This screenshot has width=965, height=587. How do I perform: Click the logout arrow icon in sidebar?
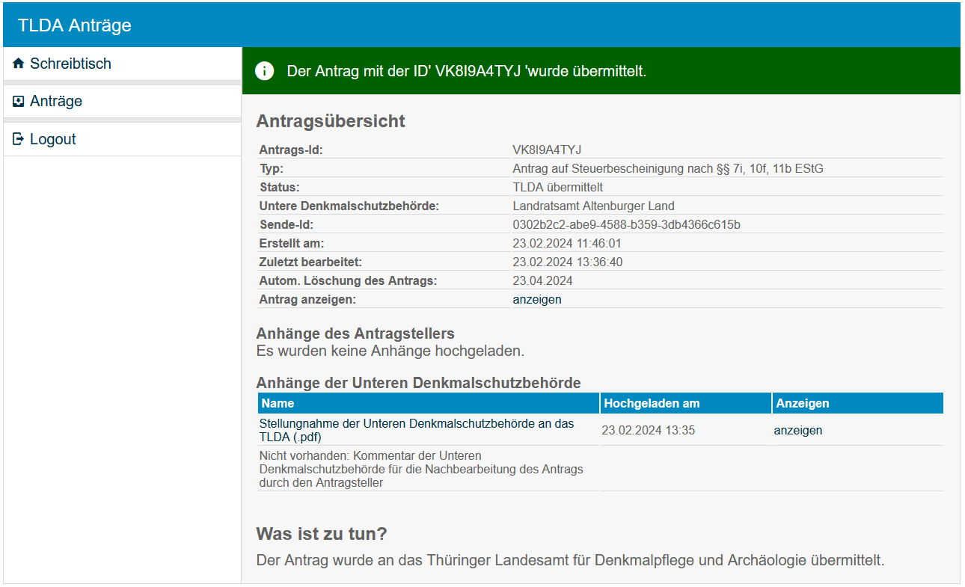coord(19,140)
